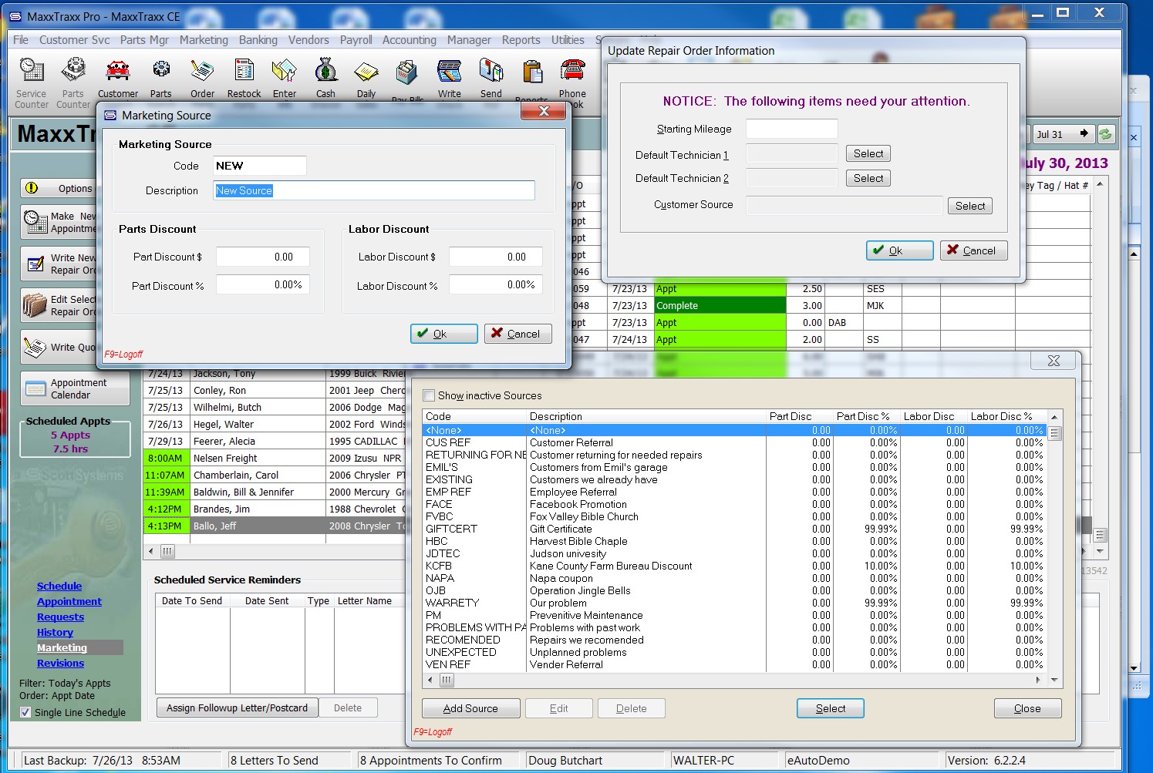Screen dimensions: 1153x773
Task: Close the marketing sources list window
Action: 1054,361
